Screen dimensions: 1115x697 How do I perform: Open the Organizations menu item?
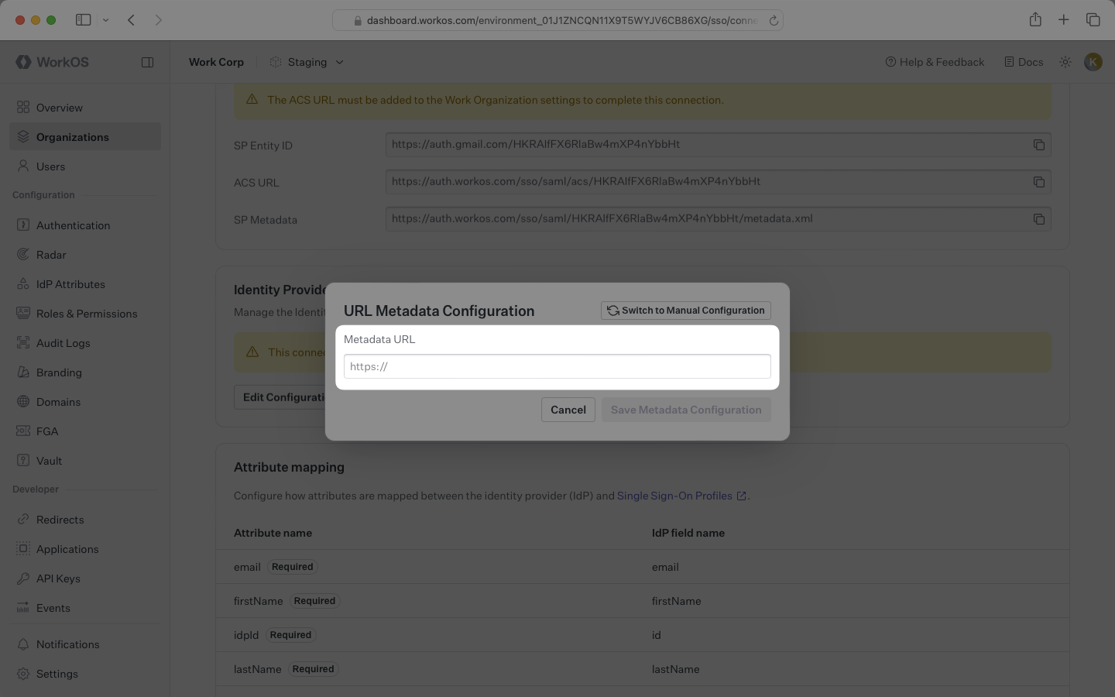73,137
